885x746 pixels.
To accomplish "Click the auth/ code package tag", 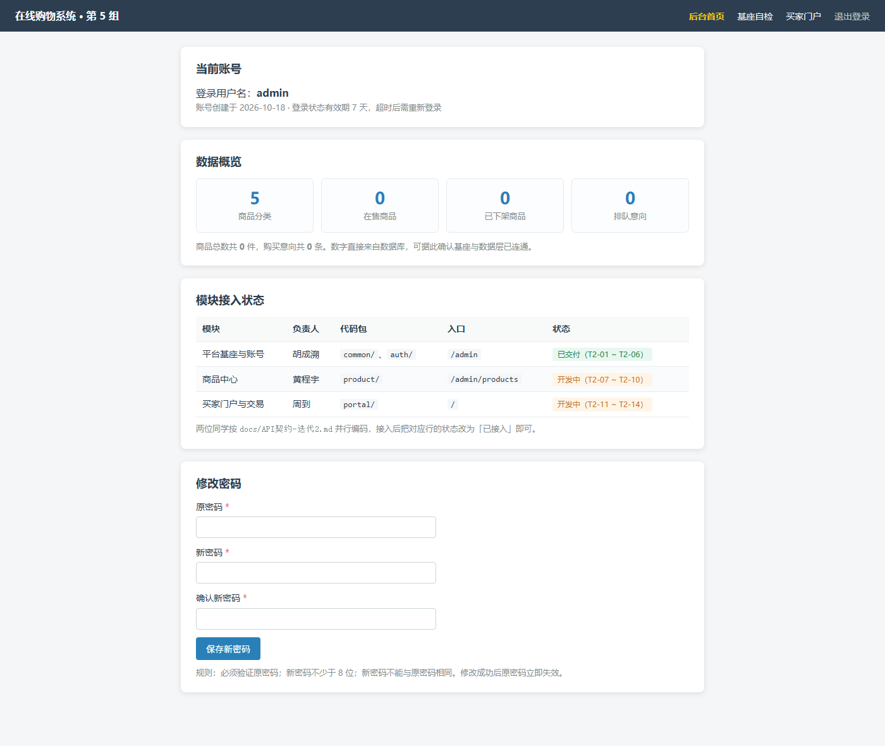I will pyautogui.click(x=401, y=355).
